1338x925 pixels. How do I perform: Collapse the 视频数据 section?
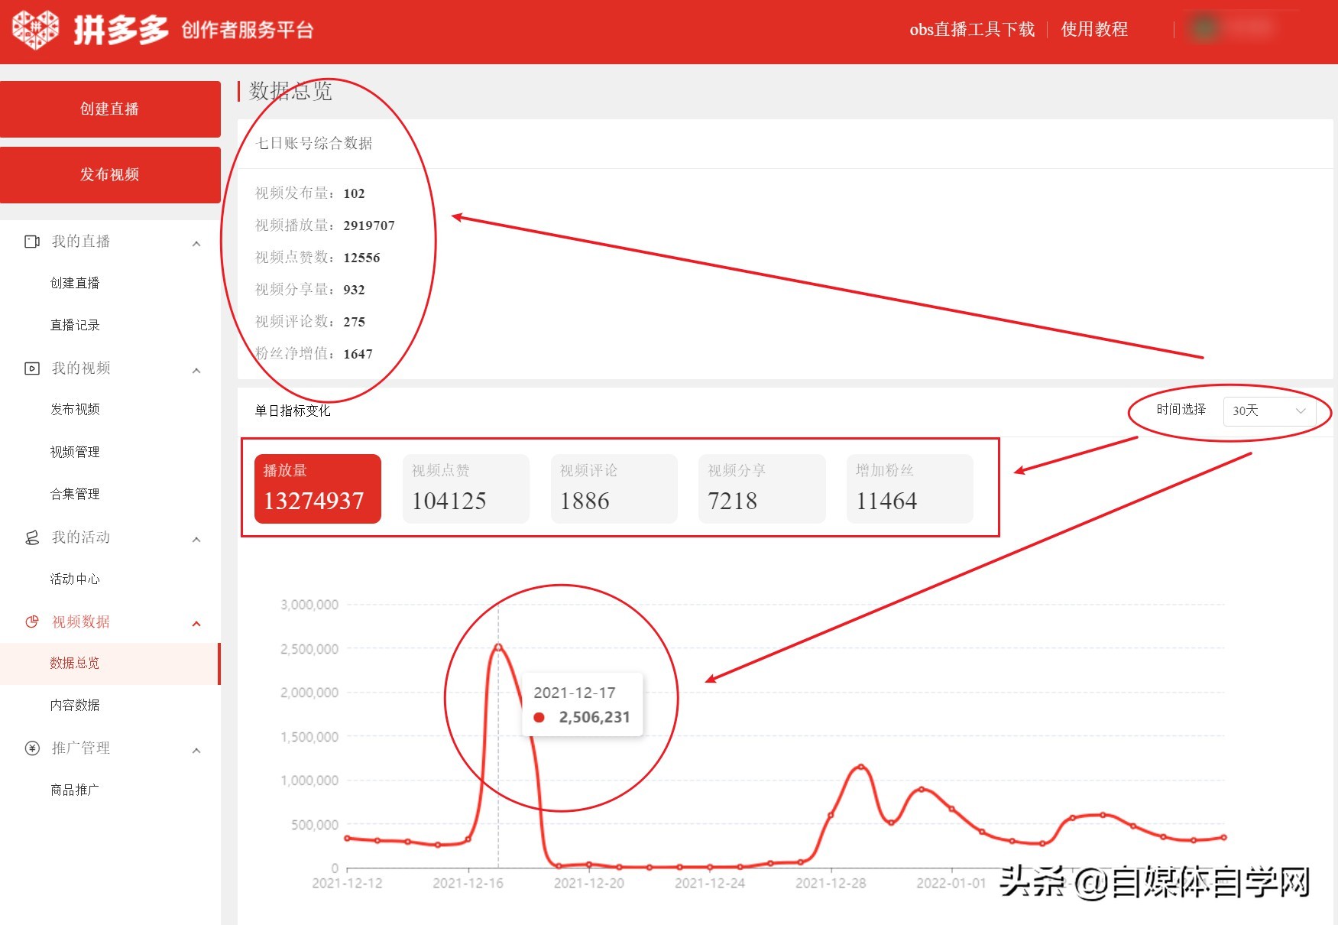(198, 622)
